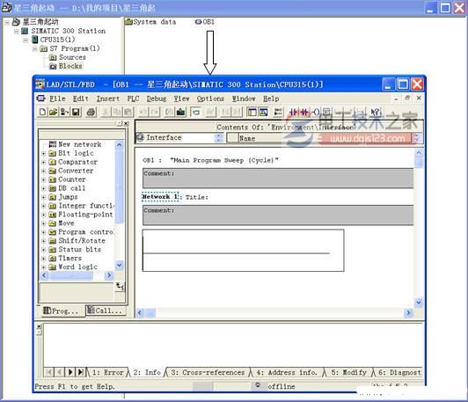Select New network in the catalog tree

[x=76, y=144]
